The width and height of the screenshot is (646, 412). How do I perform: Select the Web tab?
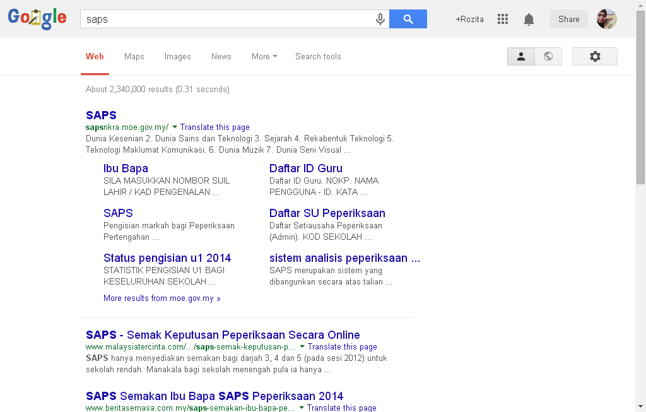[95, 56]
